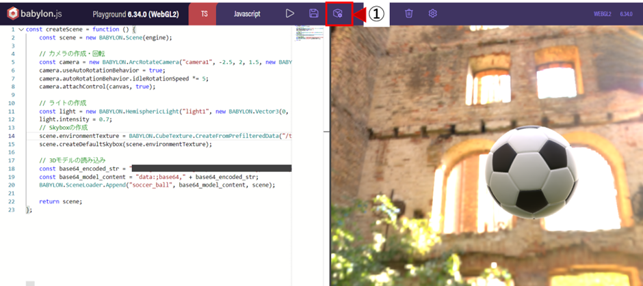The width and height of the screenshot is (643, 286).
Task: Click "scene.createDefaultSkybox" code line
Action: 125,144
